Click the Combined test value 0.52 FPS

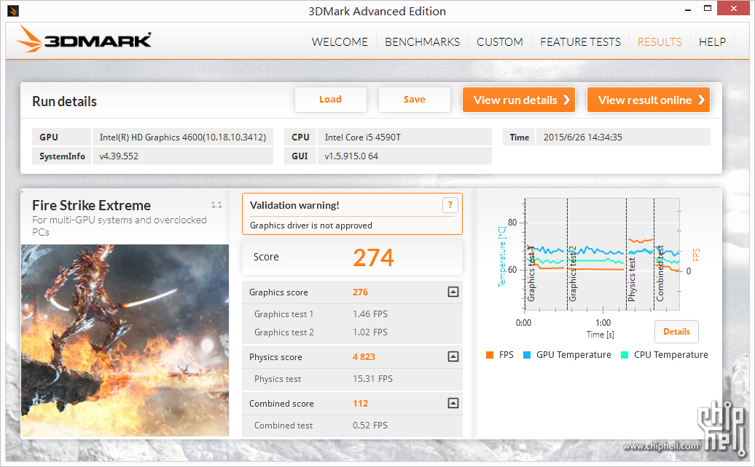[369, 426]
